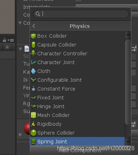Click the C# script component icon
Image resolution: width=138 pixels, height=155 pixels.
tap(27, 49)
